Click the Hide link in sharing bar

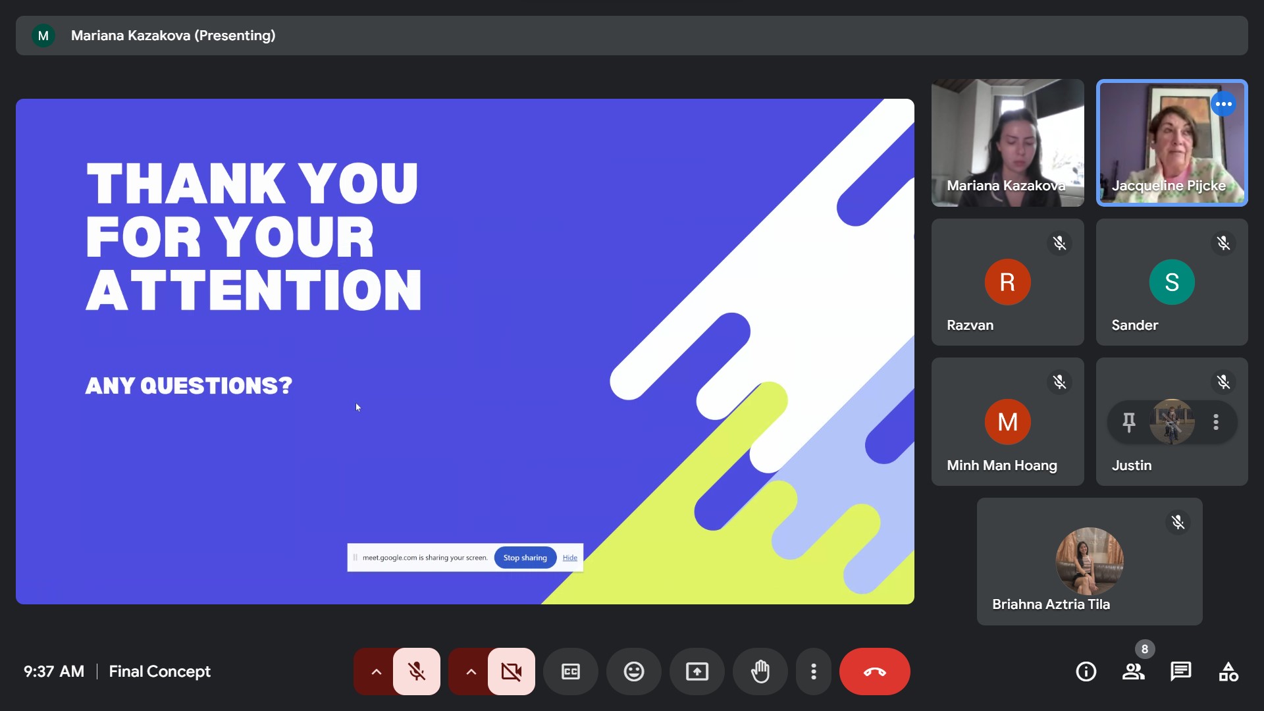click(x=569, y=558)
